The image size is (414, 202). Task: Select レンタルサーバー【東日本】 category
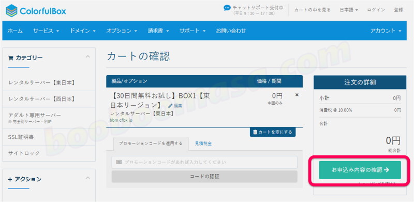[x=49, y=83]
